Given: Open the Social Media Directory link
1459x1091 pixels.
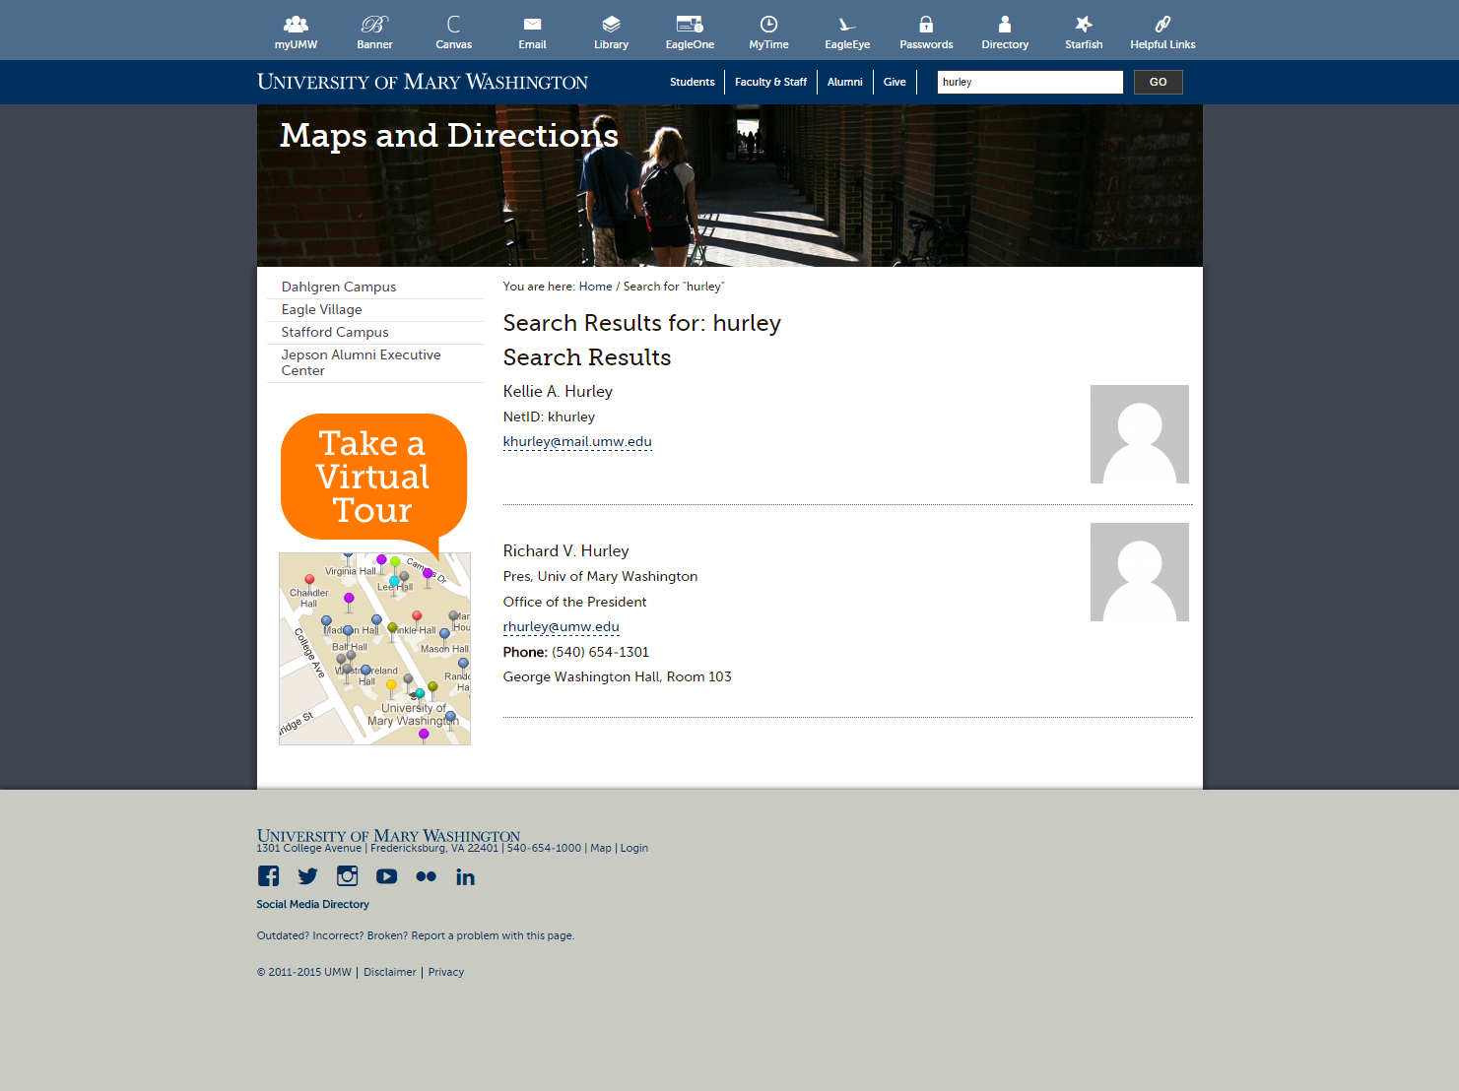Looking at the screenshot, I should pyautogui.click(x=313, y=904).
